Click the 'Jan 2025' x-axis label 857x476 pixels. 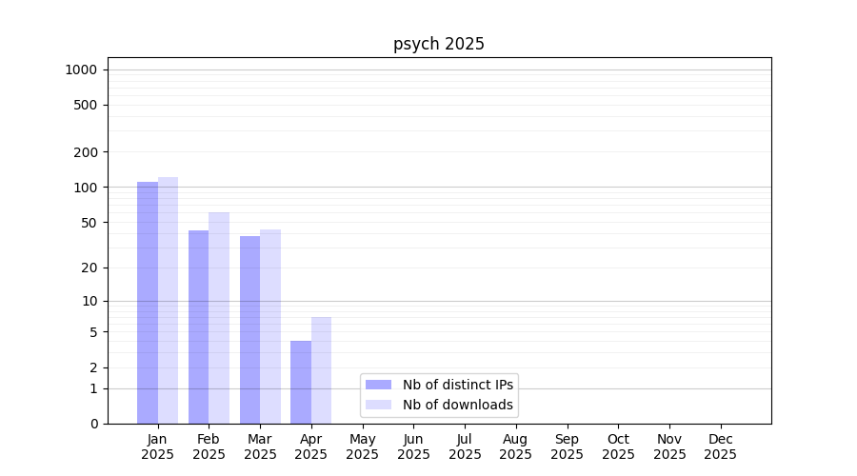click(158, 446)
